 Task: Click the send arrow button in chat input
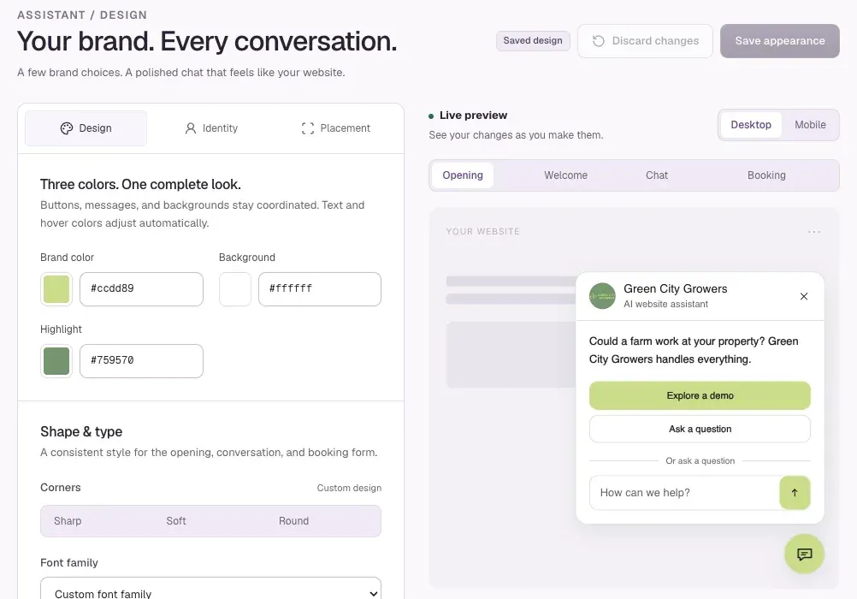click(795, 492)
